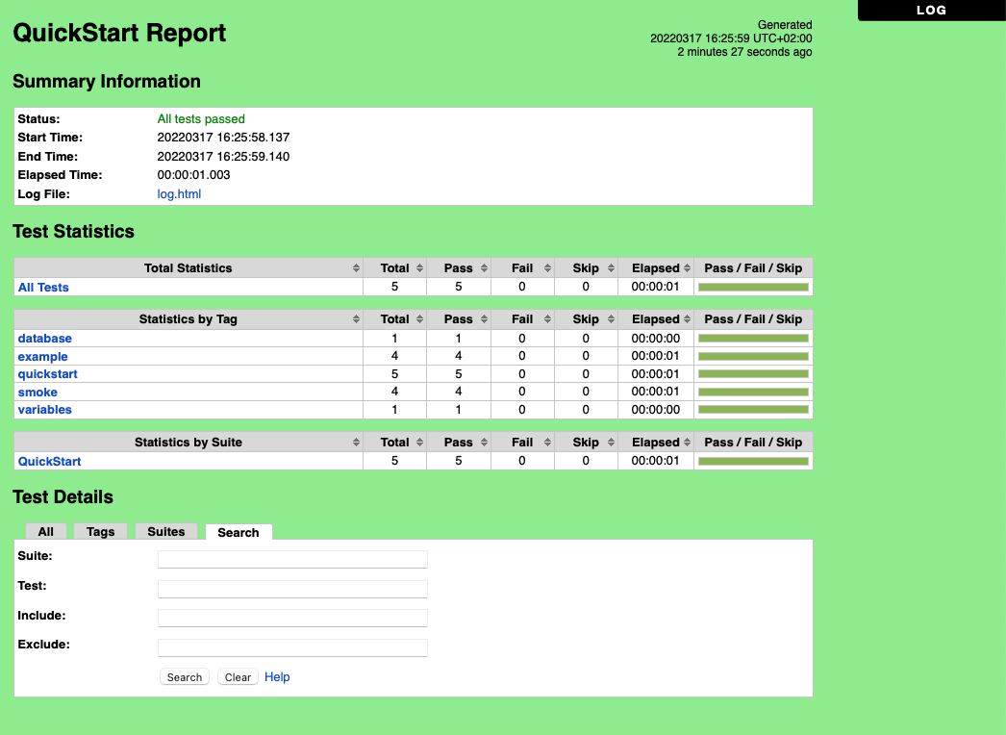Sort Total Statistics by Elapsed column
This screenshot has width=1006, height=735.
point(656,267)
